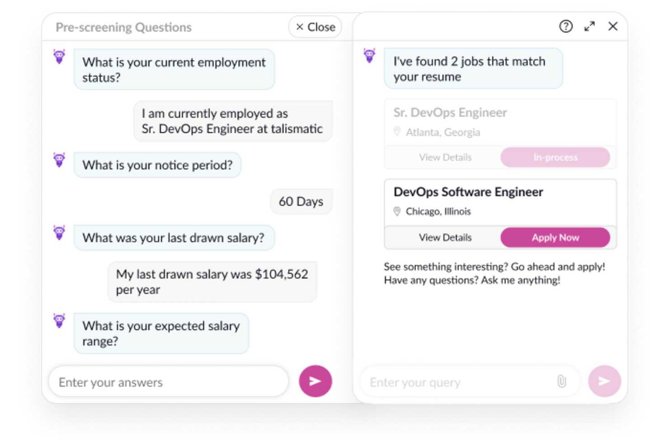The height and width of the screenshot is (446, 669).
Task: Click the 60 Days message bubble
Action: (x=301, y=201)
